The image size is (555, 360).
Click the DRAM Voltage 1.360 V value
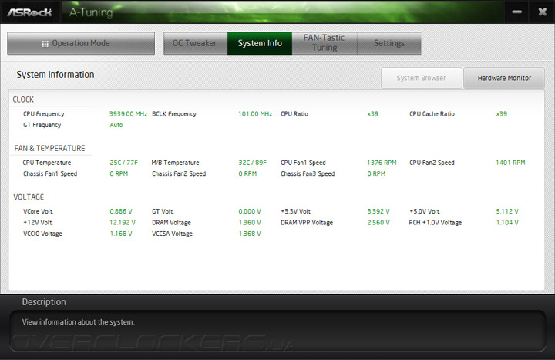pos(250,223)
